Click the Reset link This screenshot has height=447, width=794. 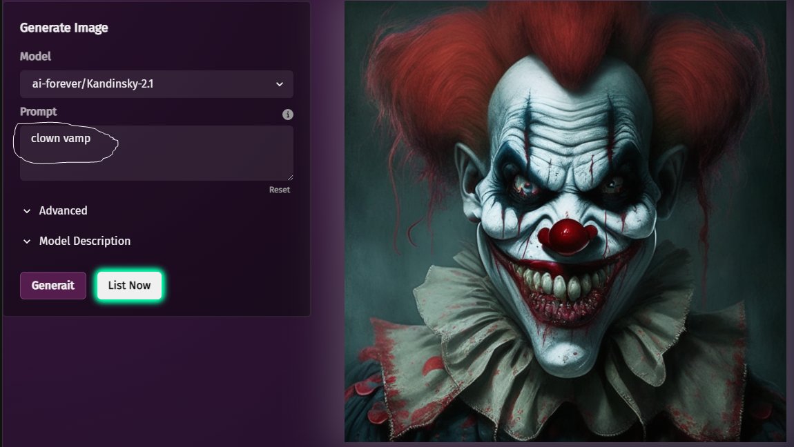(x=280, y=190)
